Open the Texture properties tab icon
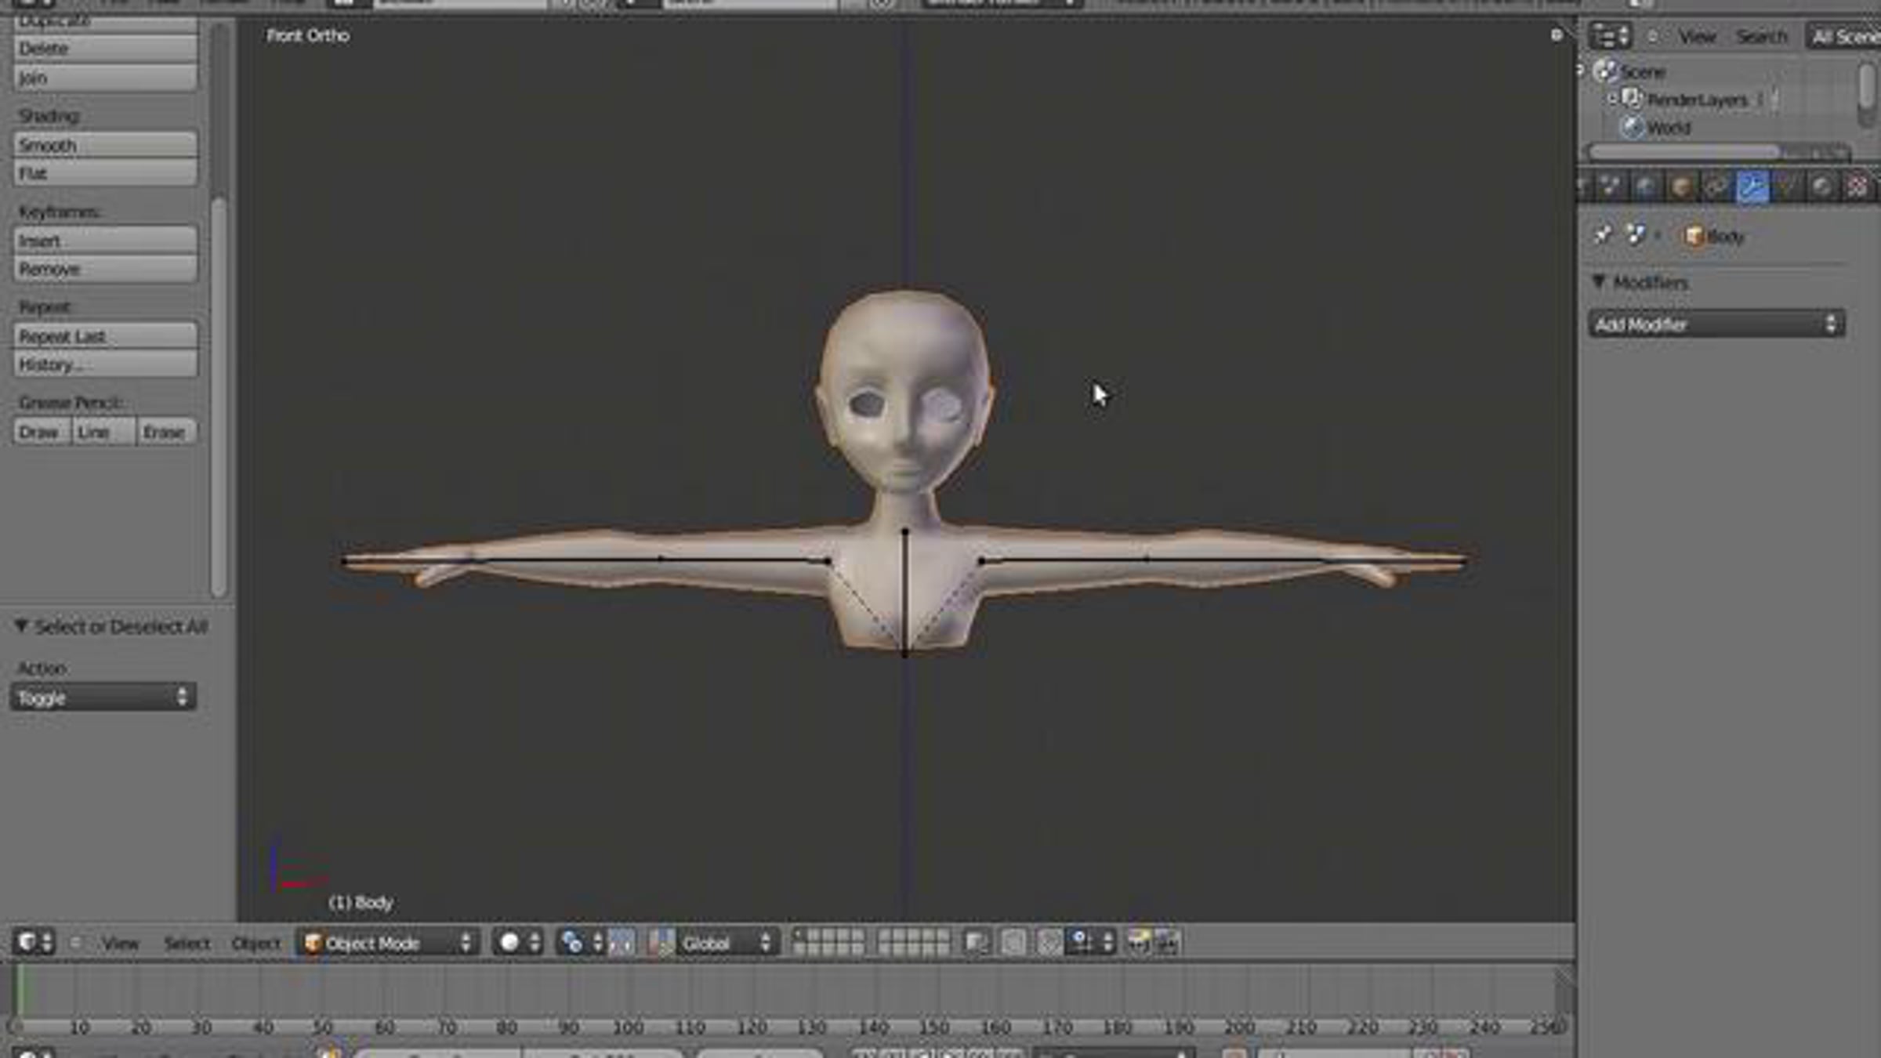The height and width of the screenshot is (1058, 1881). click(x=1857, y=187)
